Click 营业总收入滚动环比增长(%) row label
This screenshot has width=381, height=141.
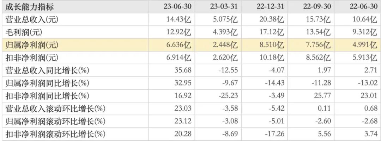coord(55,108)
